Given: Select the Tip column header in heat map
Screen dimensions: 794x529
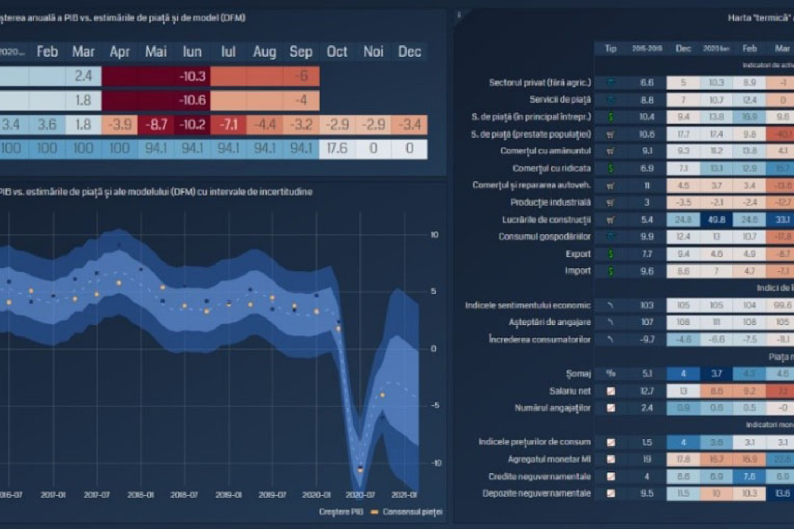Looking at the screenshot, I should tap(610, 49).
